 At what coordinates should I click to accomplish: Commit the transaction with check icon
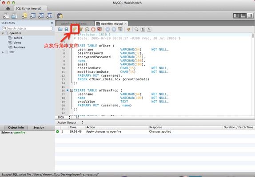(x=108, y=29)
